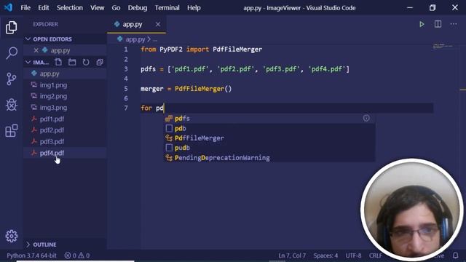The width and height of the screenshot is (466, 262).
Task: Close the app.py editor tab
Action: coord(158,24)
